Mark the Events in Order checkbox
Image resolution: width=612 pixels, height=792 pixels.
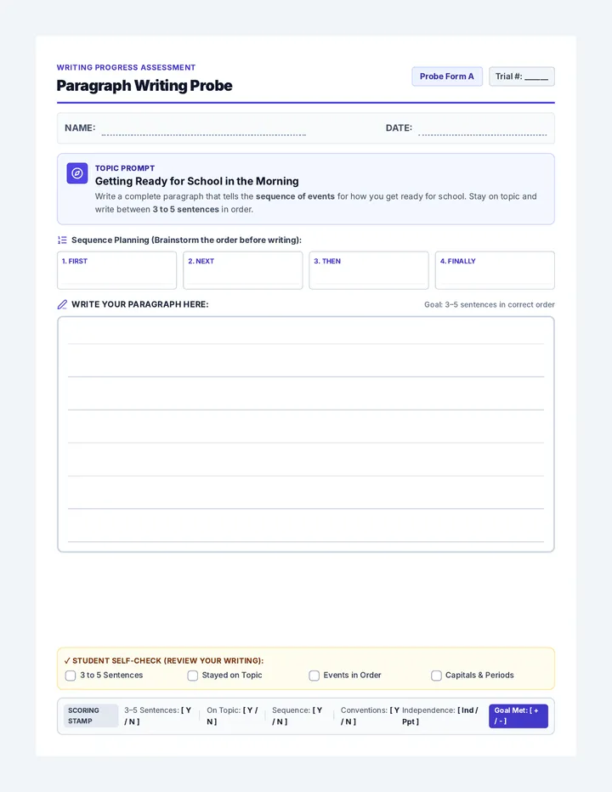click(x=314, y=676)
